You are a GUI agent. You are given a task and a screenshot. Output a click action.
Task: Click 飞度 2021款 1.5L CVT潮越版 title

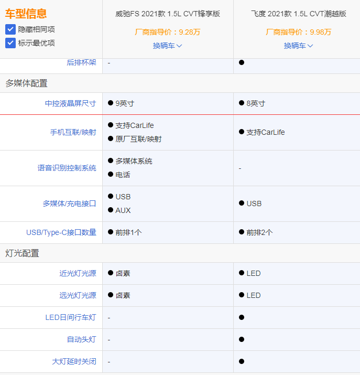pos(299,14)
